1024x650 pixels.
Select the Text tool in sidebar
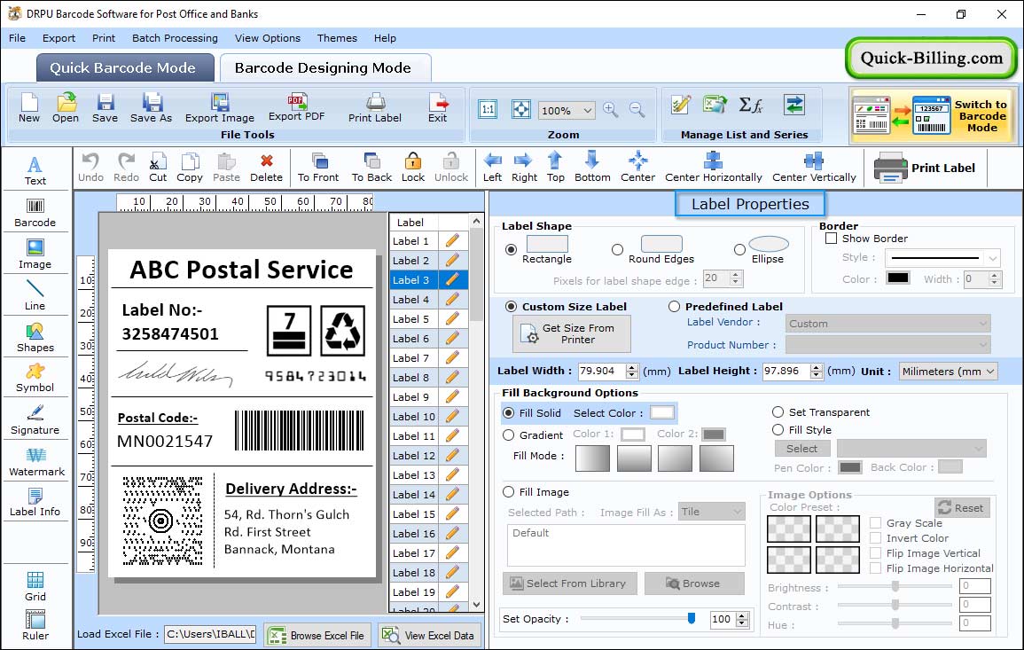[x=35, y=171]
